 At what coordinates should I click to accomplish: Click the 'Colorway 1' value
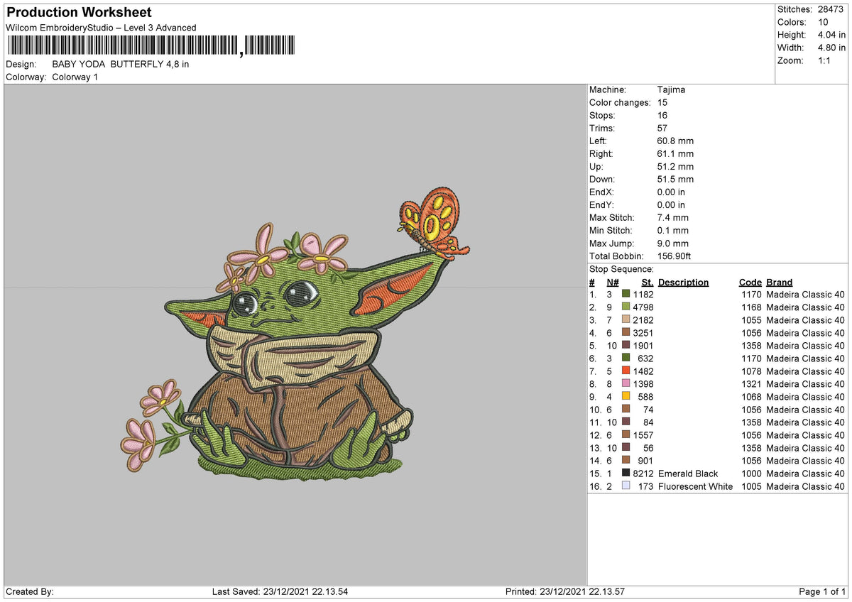(x=75, y=77)
